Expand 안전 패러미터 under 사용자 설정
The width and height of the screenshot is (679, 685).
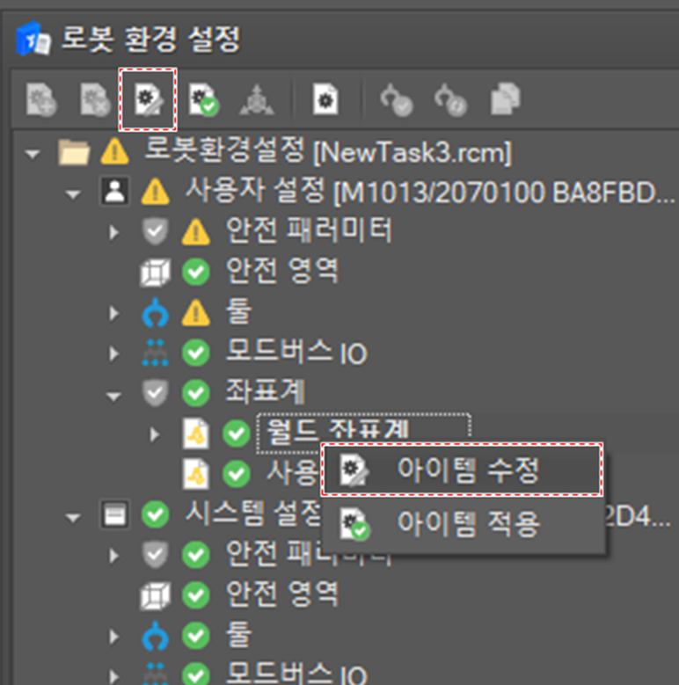[x=113, y=232]
